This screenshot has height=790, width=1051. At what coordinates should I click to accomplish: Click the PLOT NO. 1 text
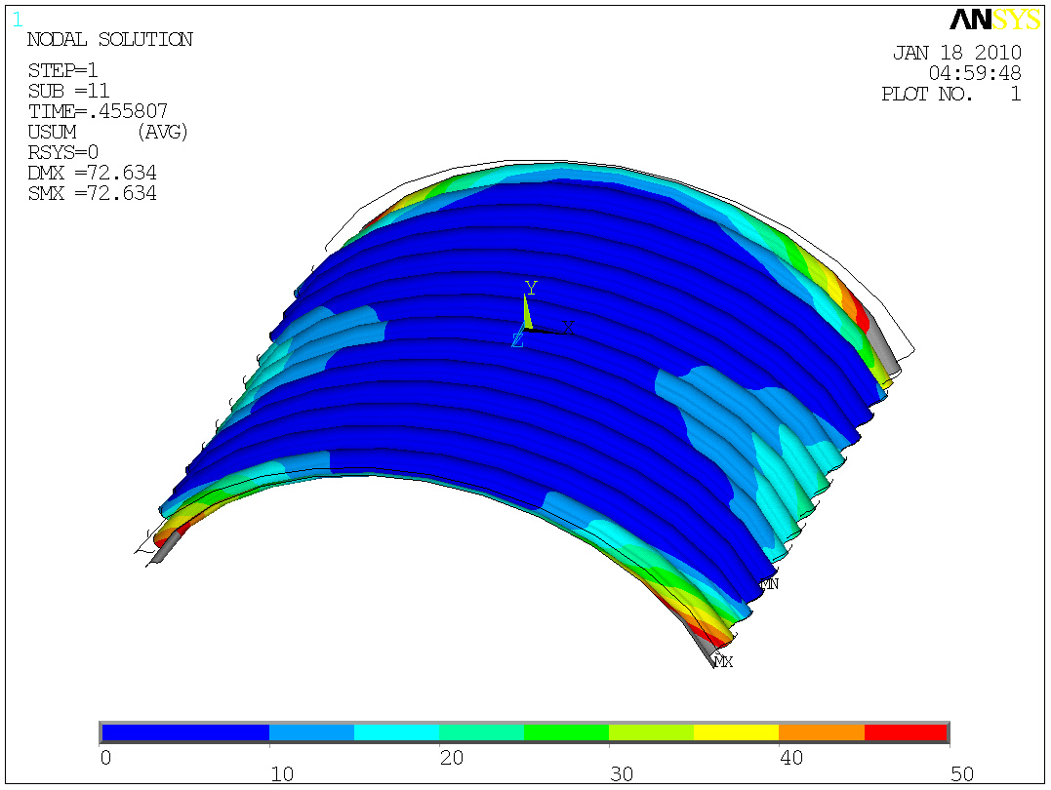coord(950,95)
